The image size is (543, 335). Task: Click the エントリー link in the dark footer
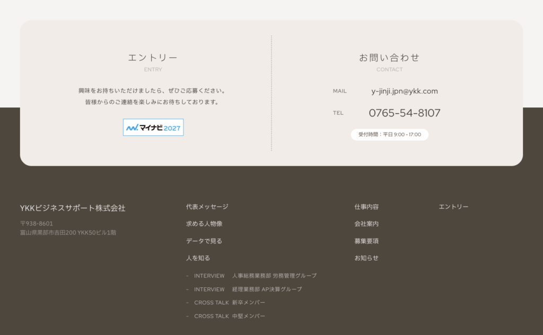[x=453, y=207]
